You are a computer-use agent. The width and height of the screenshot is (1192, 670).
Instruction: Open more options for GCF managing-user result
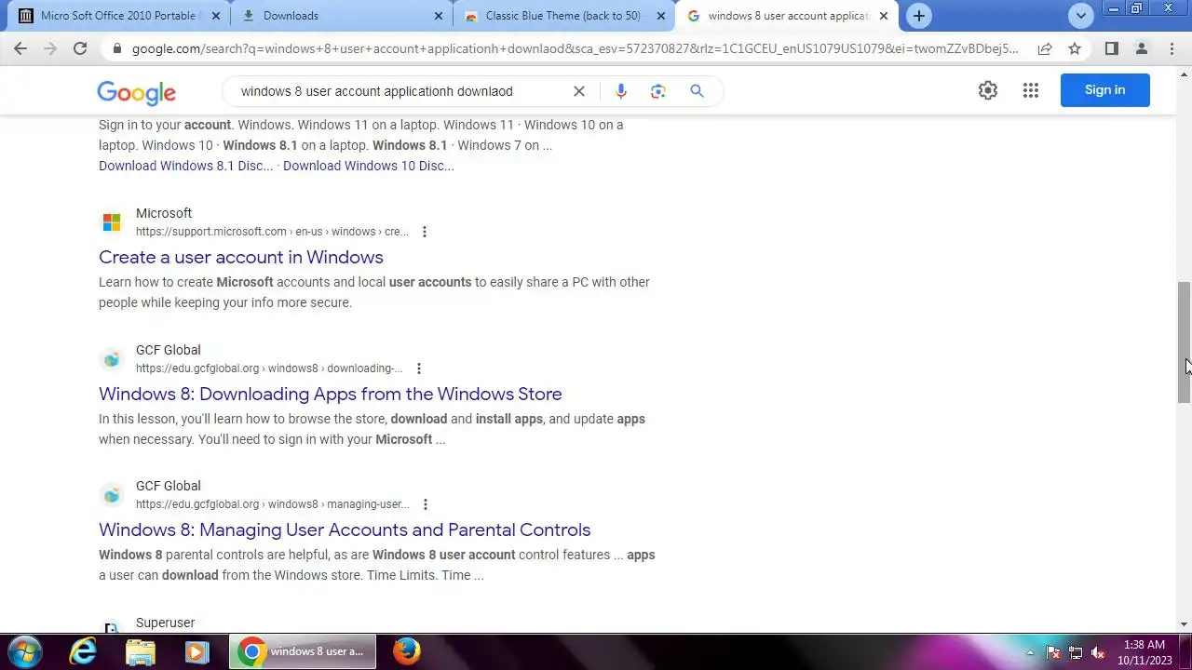tap(425, 504)
